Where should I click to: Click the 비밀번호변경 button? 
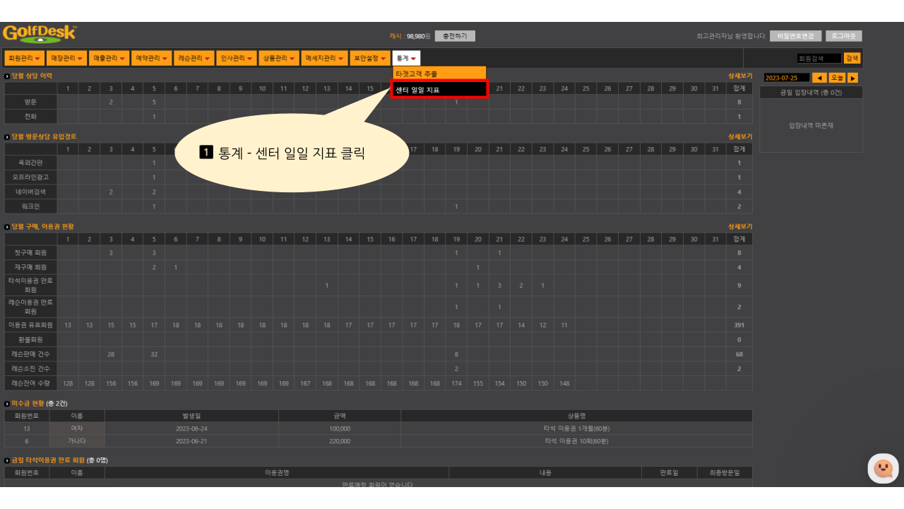click(x=795, y=36)
